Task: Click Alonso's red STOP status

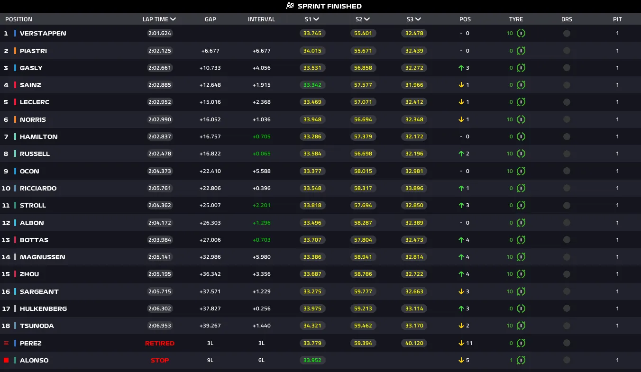Action: coord(160,360)
